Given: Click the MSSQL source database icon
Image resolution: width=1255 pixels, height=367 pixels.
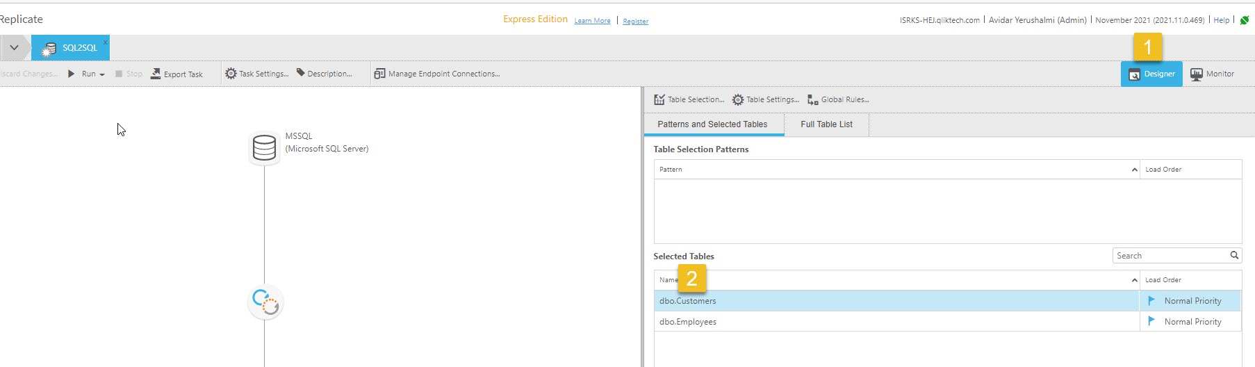Looking at the screenshot, I should coord(264,148).
